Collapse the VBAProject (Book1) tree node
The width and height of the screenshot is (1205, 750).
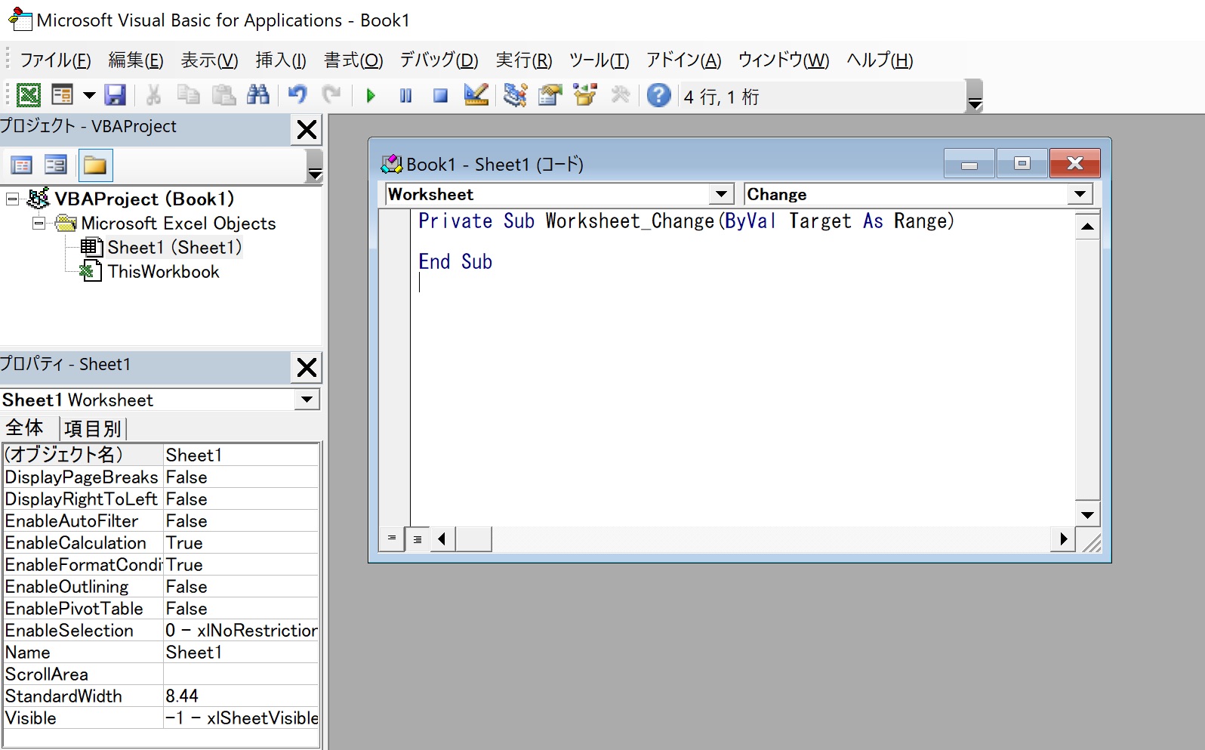pos(12,199)
